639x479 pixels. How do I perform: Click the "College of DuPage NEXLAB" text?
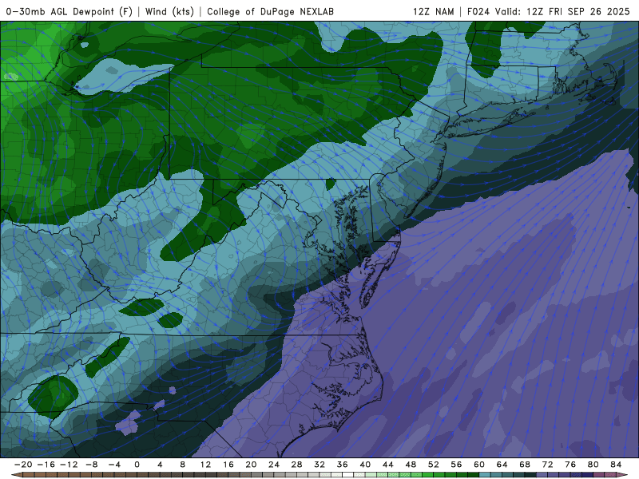pos(270,11)
